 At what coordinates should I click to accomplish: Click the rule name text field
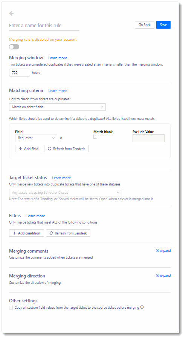tap(44, 26)
